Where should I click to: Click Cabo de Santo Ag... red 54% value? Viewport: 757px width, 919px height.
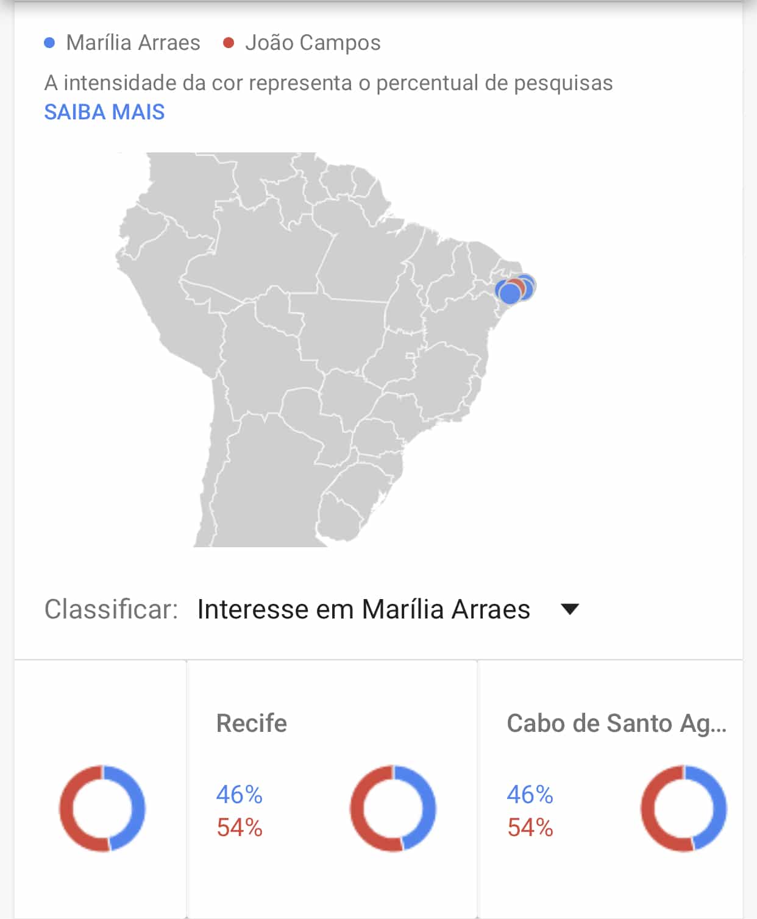click(x=530, y=828)
